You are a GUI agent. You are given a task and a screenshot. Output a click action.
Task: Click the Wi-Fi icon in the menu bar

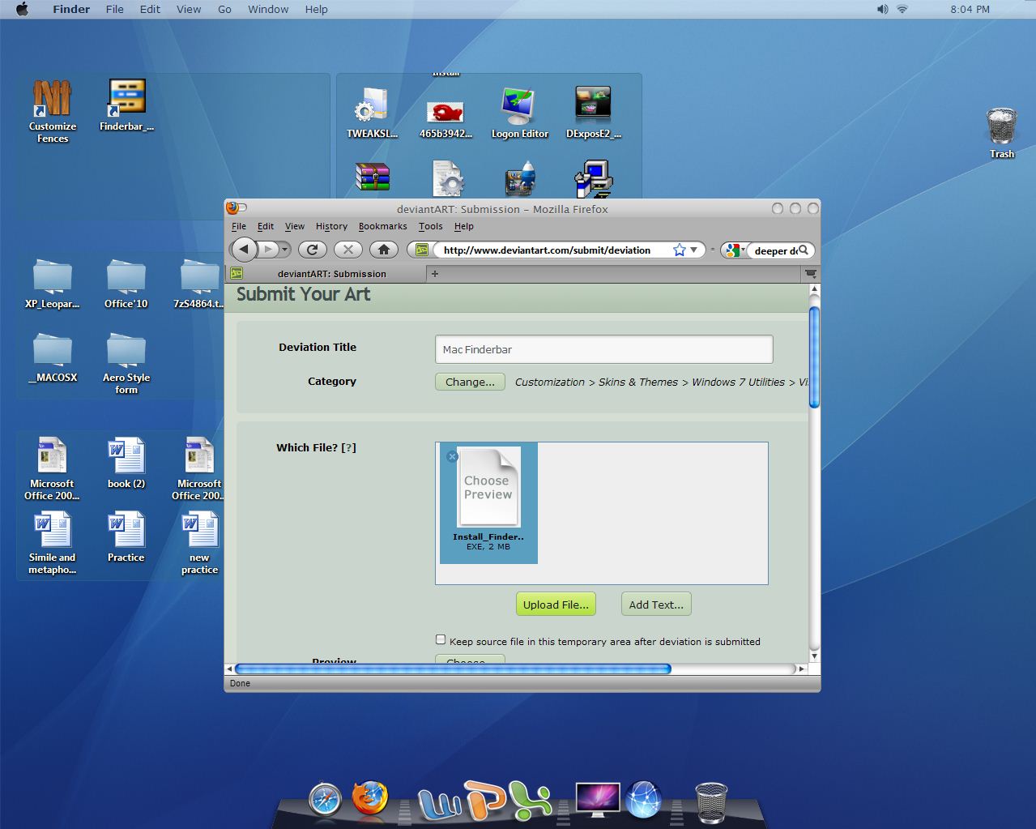point(902,9)
